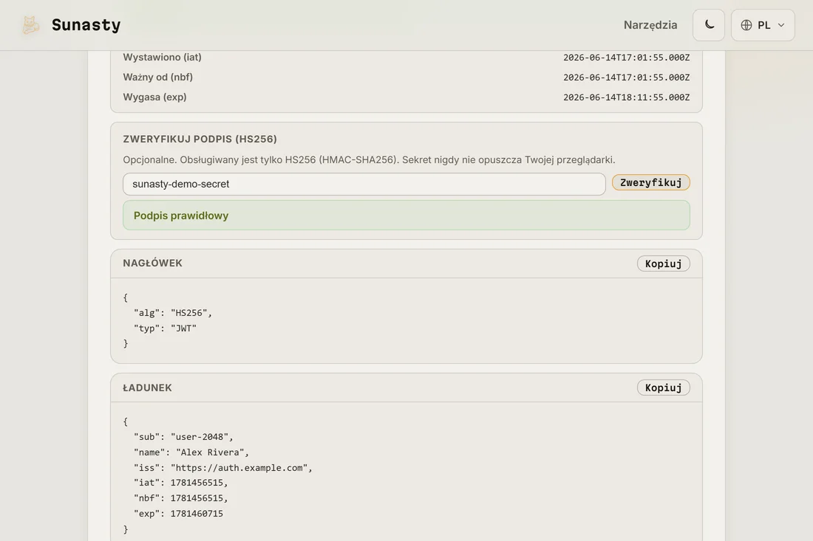This screenshot has width=813, height=541.
Task: Click the "sub": "user-2048" payload line
Action: point(183,437)
